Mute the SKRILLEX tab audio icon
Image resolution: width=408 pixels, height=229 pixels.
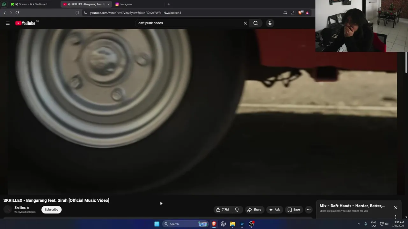click(69, 4)
